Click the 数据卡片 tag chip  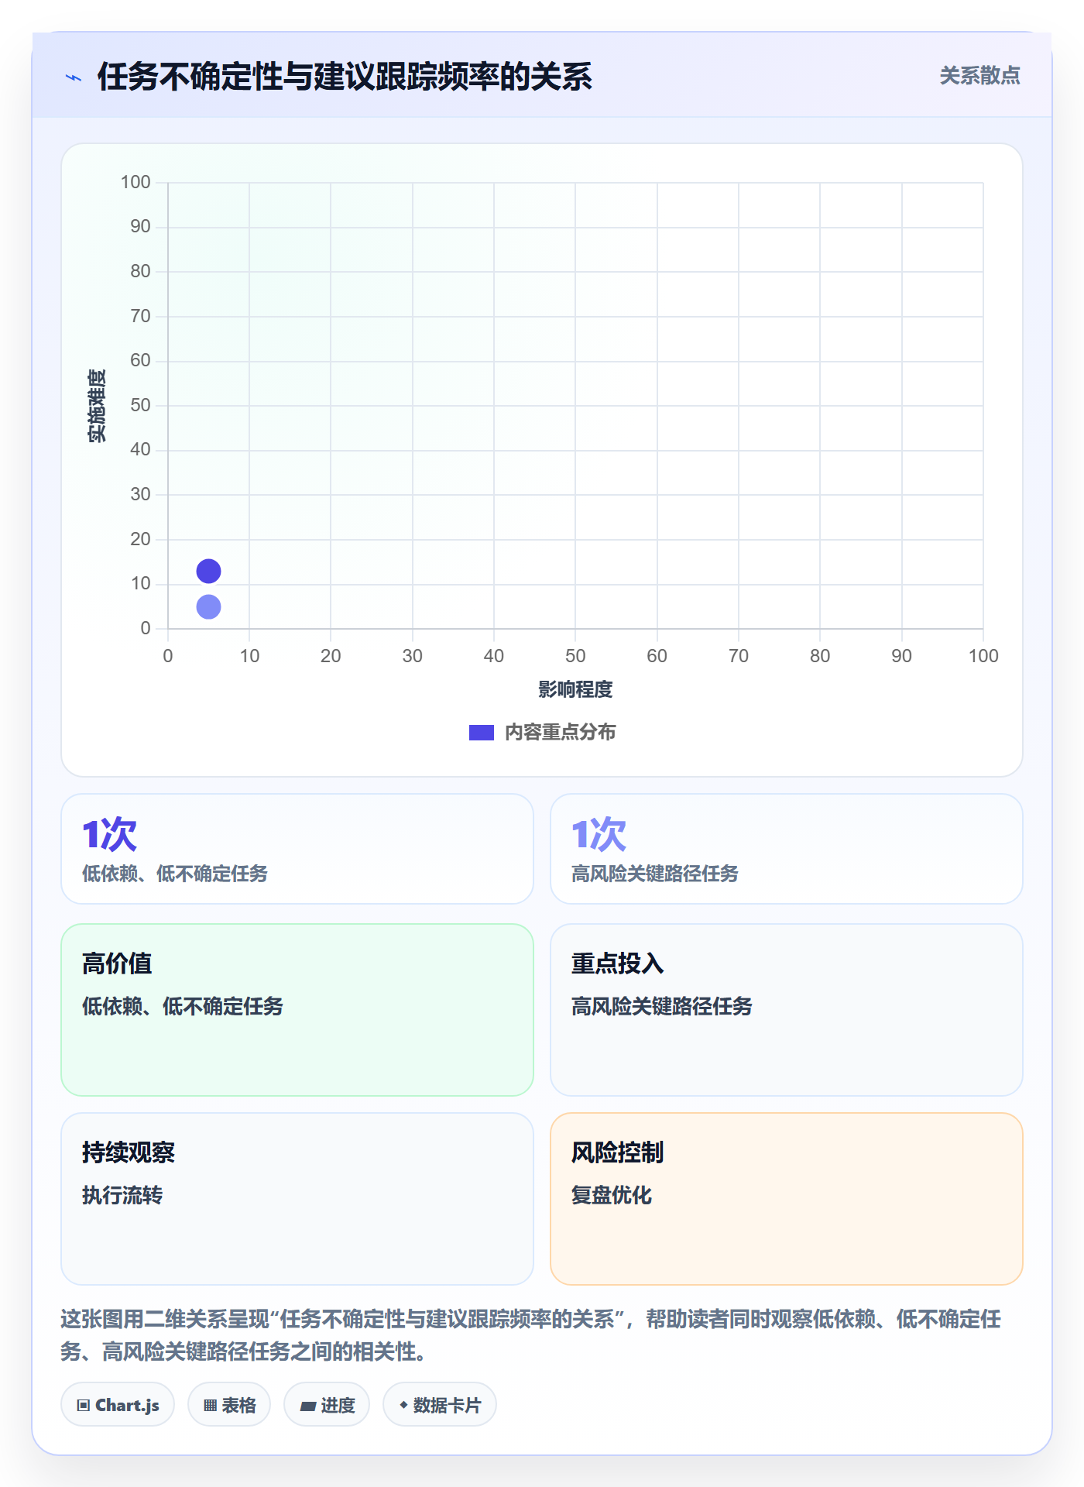(440, 1405)
